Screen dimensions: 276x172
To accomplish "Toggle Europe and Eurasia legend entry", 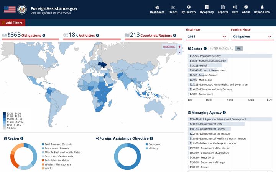I will coord(56,148).
